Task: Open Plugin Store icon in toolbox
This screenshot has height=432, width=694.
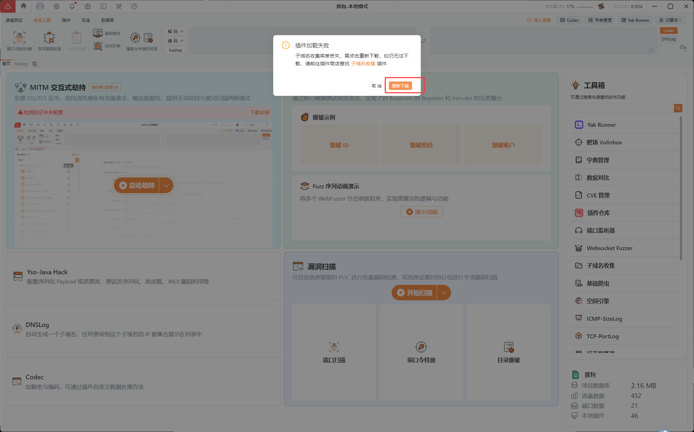Action: (579, 213)
